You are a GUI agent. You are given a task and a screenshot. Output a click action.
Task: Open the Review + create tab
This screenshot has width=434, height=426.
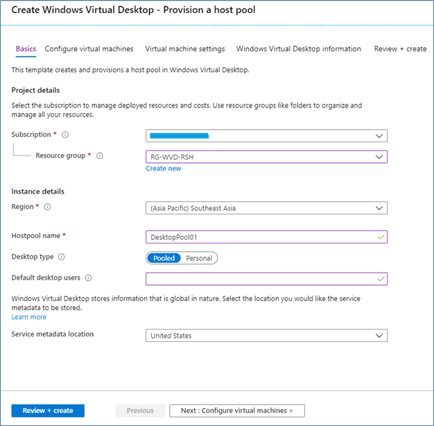pos(400,49)
